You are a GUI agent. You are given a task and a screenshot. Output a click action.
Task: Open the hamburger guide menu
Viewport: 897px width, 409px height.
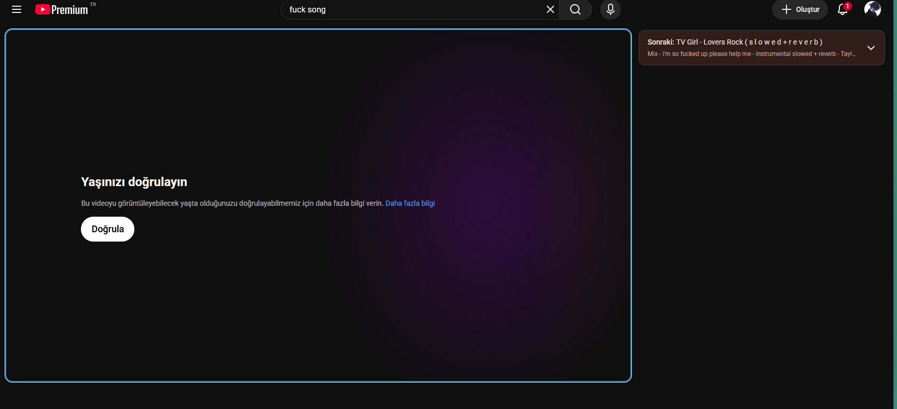point(17,9)
